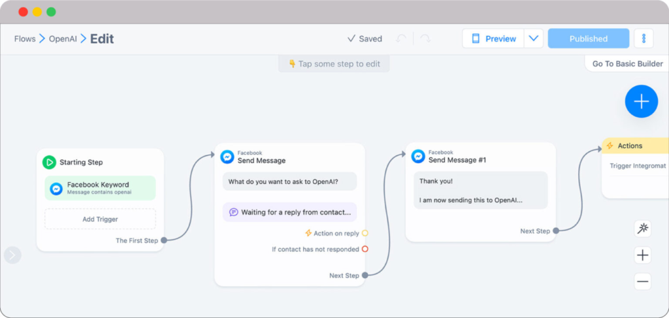The height and width of the screenshot is (318, 669).
Task: Edit 'What do you want to ask' message
Action: pos(289,181)
